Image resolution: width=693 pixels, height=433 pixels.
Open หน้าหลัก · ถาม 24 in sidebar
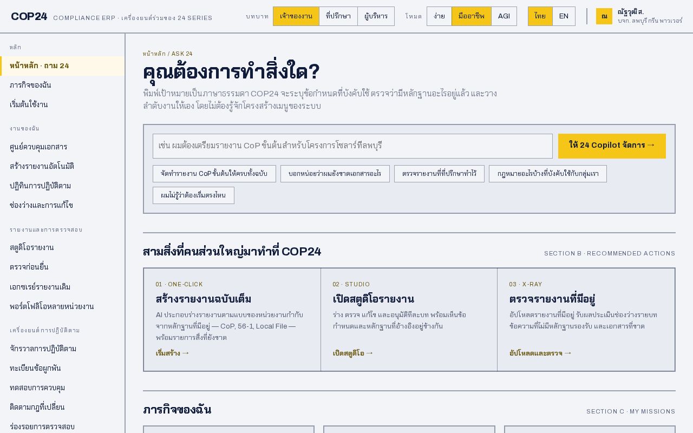click(62, 66)
